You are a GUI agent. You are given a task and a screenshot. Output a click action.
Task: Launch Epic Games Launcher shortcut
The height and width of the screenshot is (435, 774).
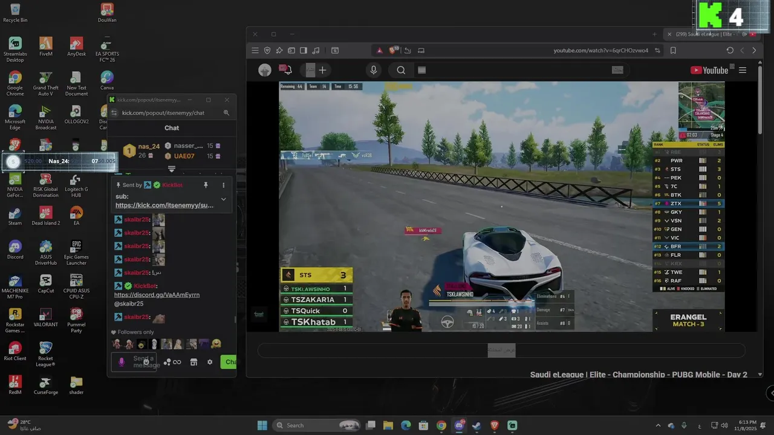[x=76, y=253]
